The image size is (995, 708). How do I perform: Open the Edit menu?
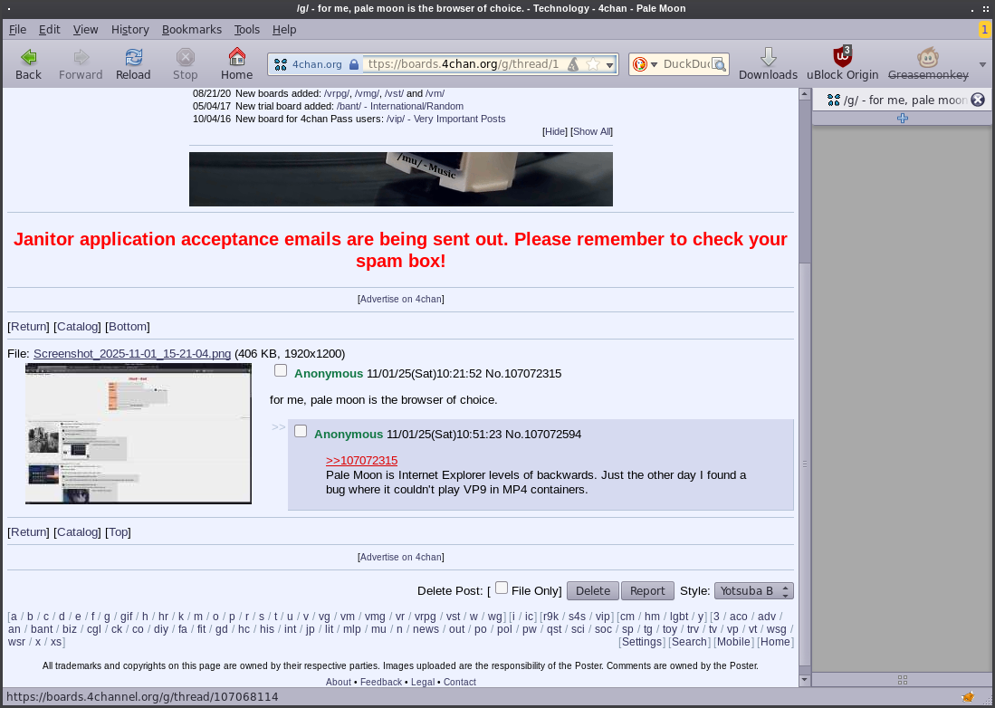[x=50, y=29]
